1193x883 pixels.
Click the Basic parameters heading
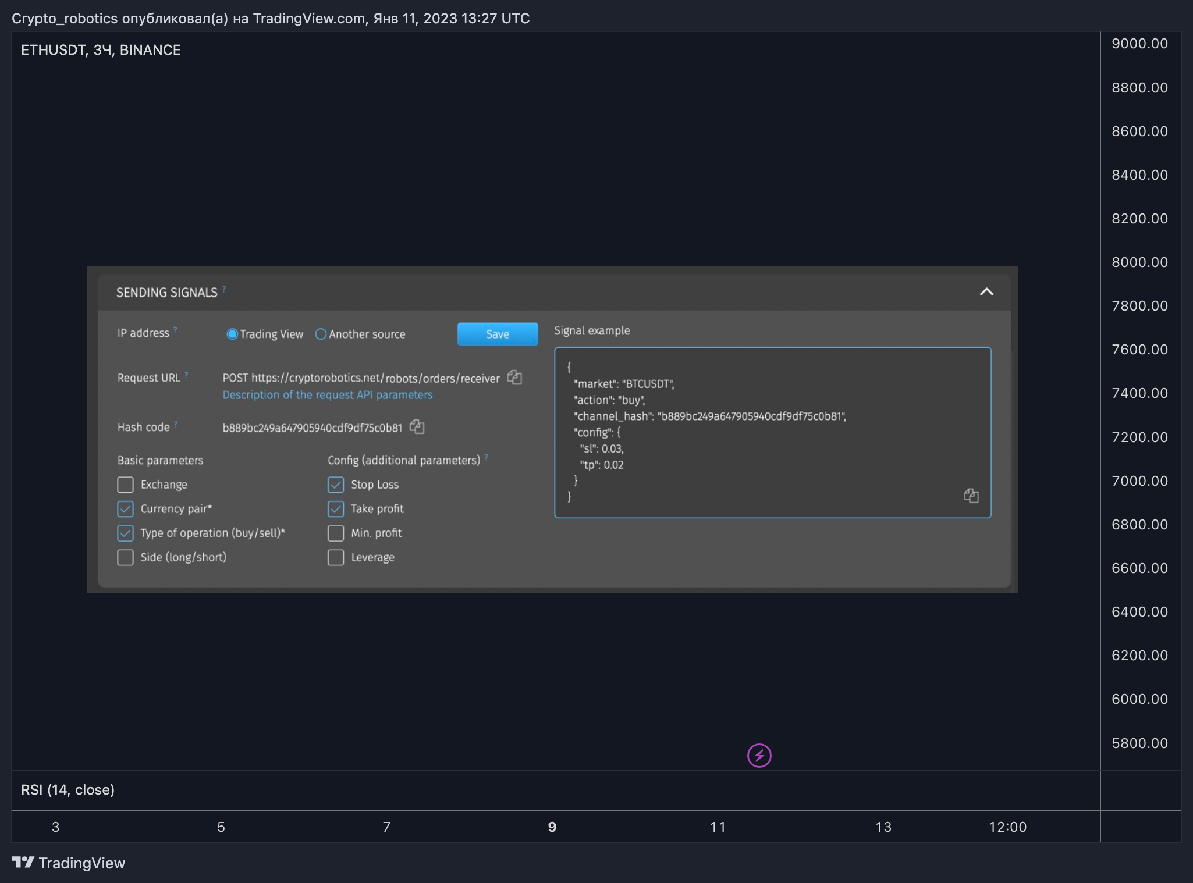(161, 460)
